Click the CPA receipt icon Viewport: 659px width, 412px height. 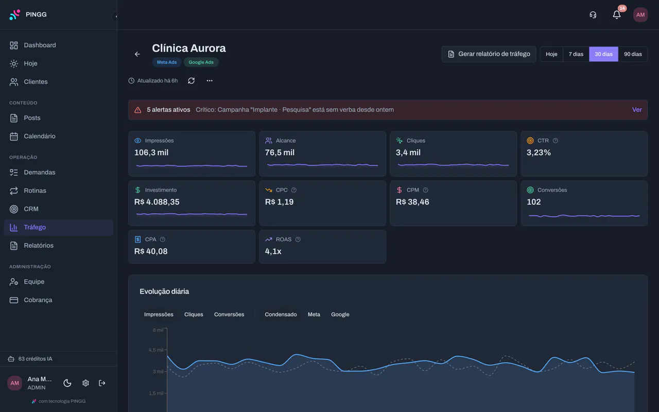click(137, 239)
